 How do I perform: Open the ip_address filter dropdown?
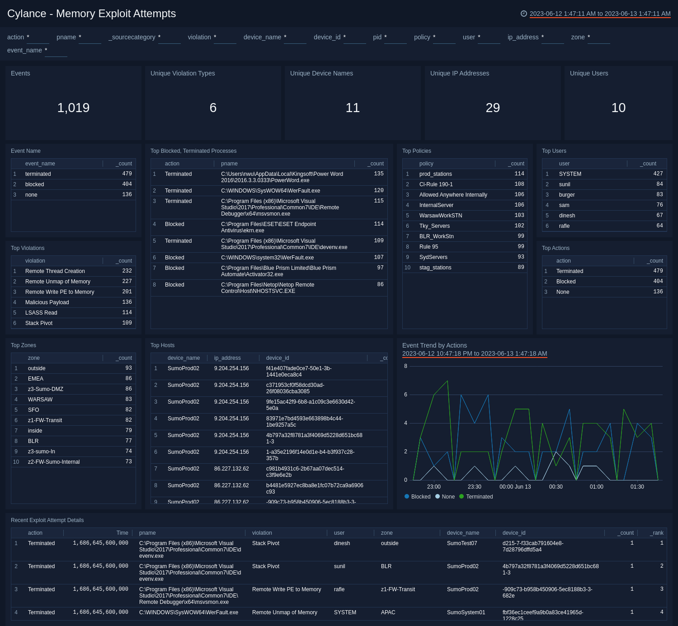click(553, 39)
